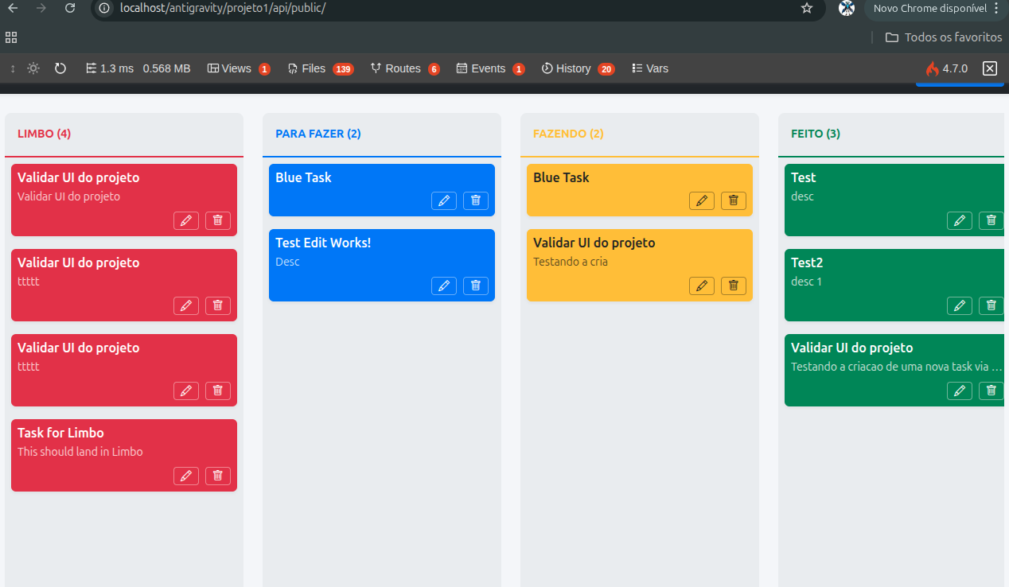The image size is (1009, 587).
Task: Close the debug toolbar with X button
Action: tap(990, 68)
